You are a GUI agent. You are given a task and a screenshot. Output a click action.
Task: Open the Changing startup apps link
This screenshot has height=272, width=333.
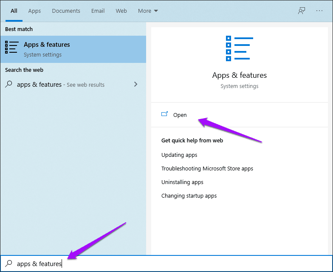(189, 195)
